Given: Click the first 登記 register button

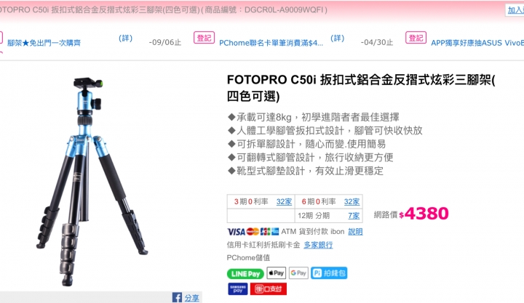Looking at the screenshot, I should [204, 38].
